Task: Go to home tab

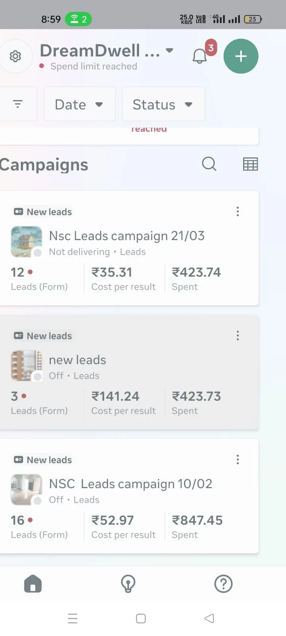Action: coord(33,584)
